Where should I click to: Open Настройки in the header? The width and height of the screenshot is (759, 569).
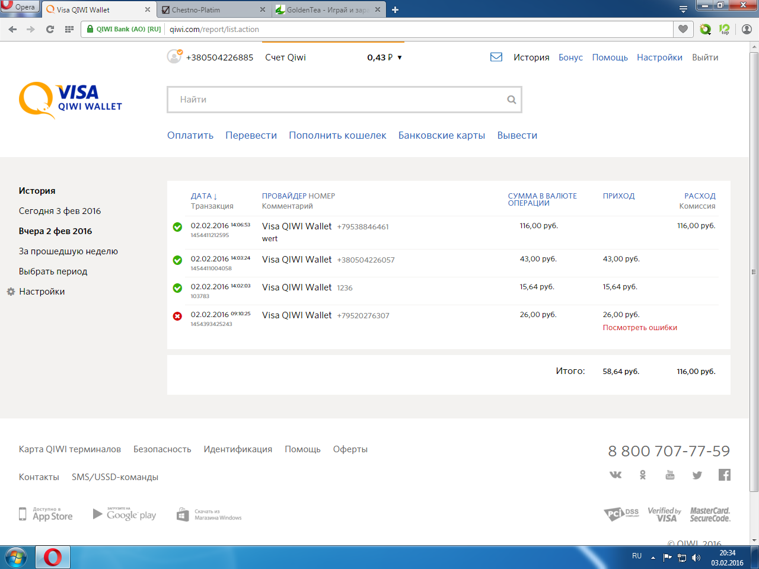[x=659, y=57]
